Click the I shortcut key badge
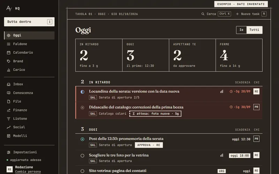Viewport: 279px width, 174px height. (x=50, y=22)
